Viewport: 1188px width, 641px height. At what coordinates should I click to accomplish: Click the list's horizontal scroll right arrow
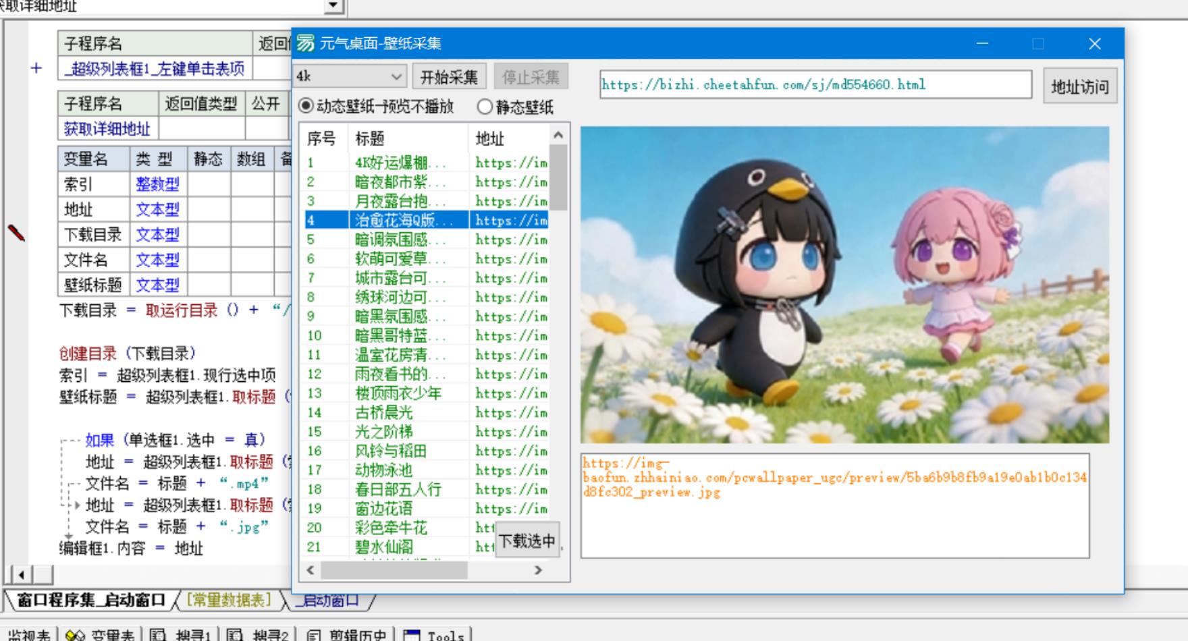tap(538, 570)
